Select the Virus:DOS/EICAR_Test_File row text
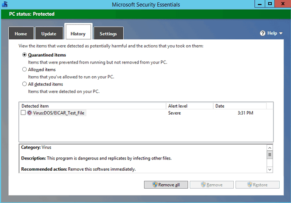Image resolution: width=291 pixels, height=203 pixels. point(59,113)
